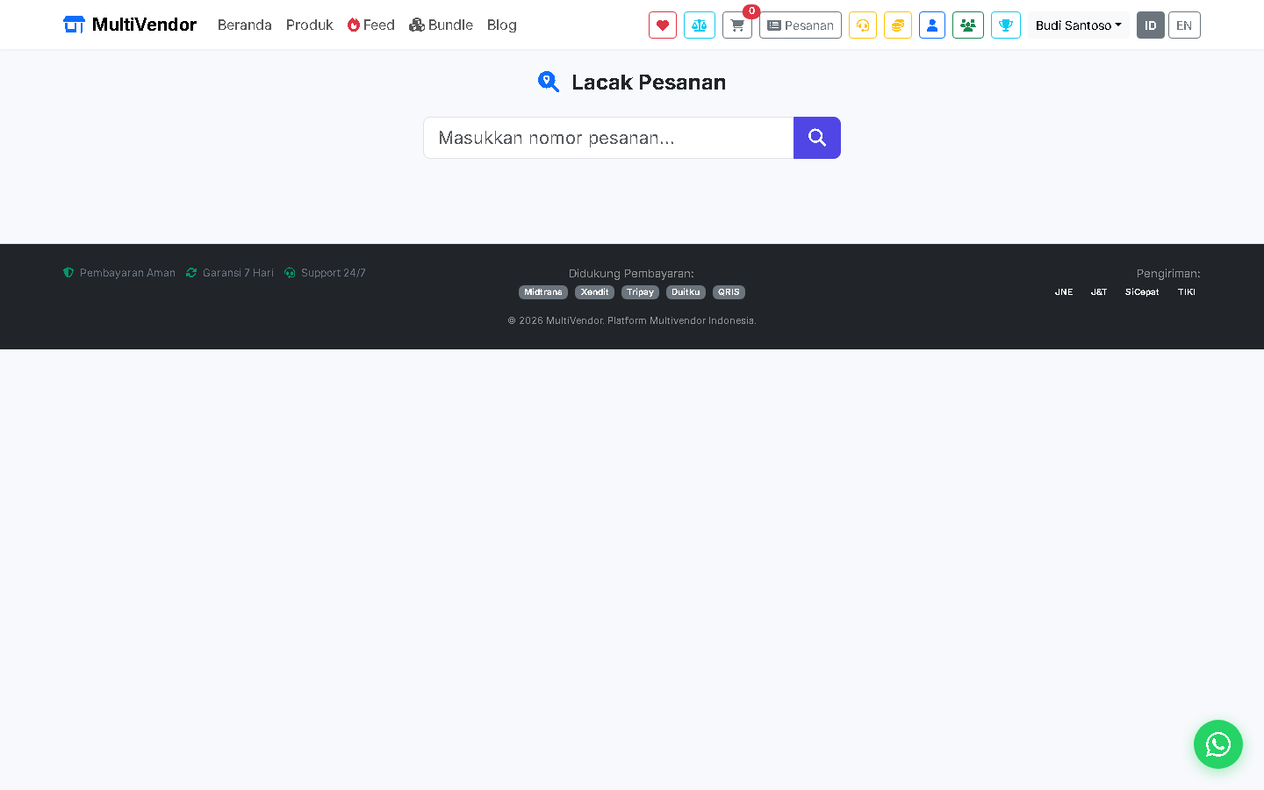Open the shopping cart icon

coord(737,25)
